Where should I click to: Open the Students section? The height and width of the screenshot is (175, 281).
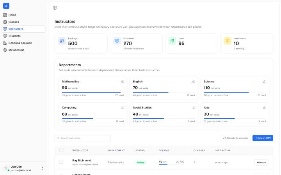tap(23, 36)
